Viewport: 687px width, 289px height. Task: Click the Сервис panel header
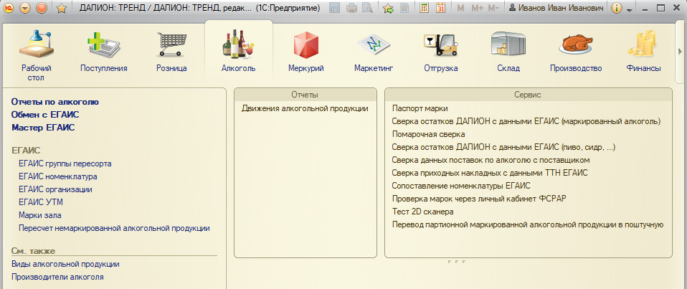click(x=528, y=95)
